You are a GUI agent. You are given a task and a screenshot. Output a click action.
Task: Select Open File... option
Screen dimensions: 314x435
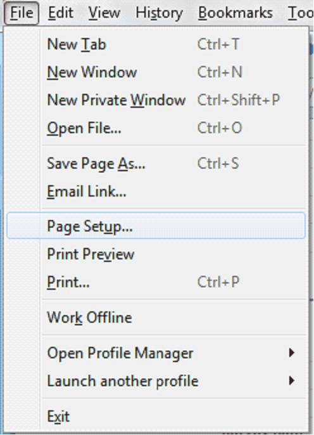156,128
